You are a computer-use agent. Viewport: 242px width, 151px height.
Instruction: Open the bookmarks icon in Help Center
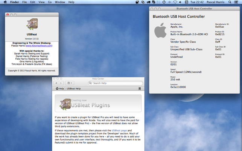pos(140,89)
